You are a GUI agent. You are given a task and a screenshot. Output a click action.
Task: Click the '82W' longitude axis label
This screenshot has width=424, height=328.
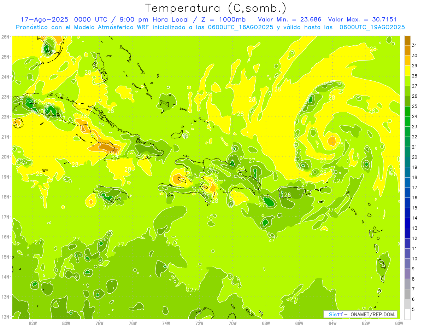[33, 323]
